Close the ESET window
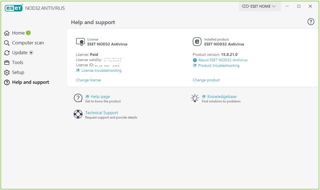 tap(310, 6)
